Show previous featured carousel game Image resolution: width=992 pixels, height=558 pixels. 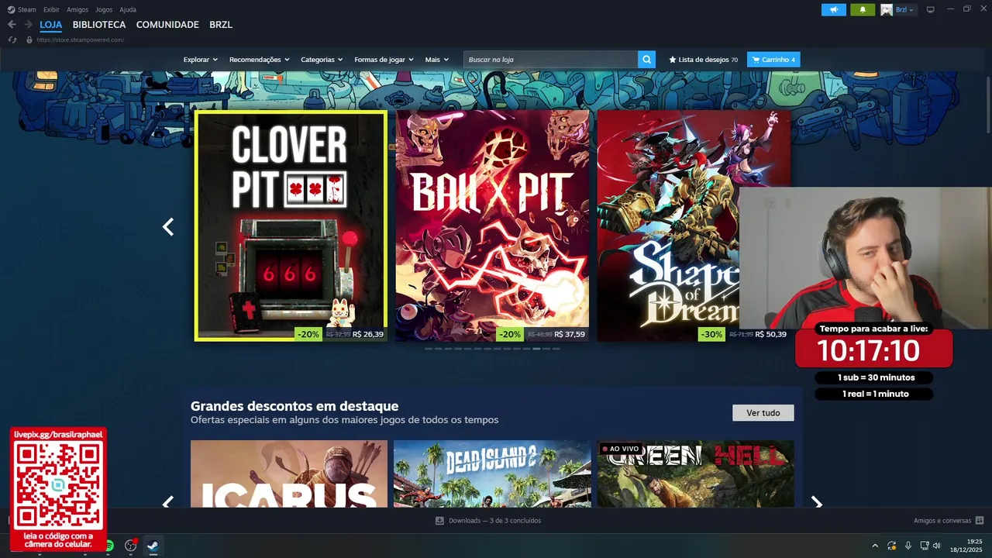pos(168,226)
